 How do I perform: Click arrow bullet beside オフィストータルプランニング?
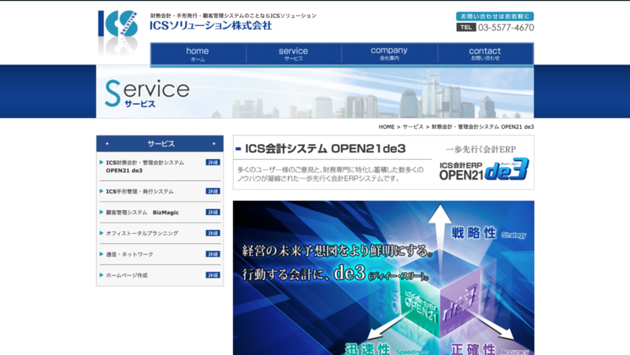(x=102, y=233)
